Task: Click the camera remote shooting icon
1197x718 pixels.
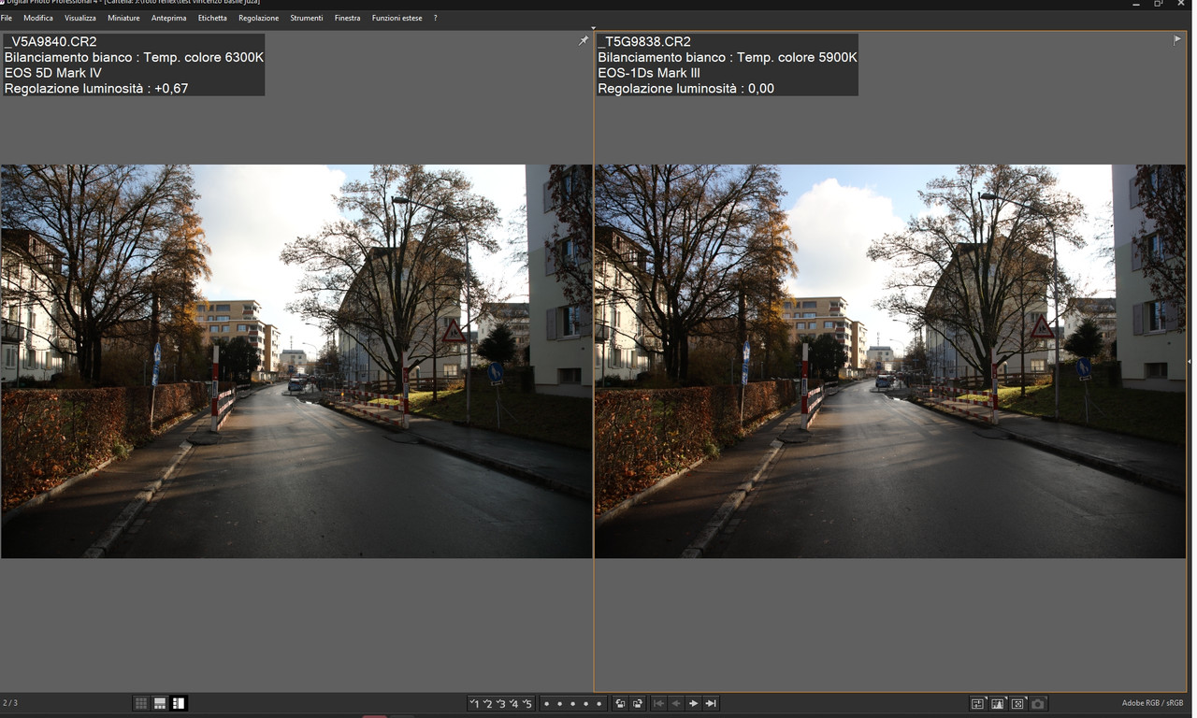Action: point(1038,703)
